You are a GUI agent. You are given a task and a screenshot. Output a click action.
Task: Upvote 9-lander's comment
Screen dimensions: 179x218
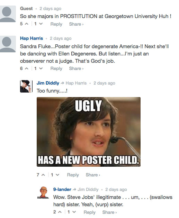pos(60,212)
